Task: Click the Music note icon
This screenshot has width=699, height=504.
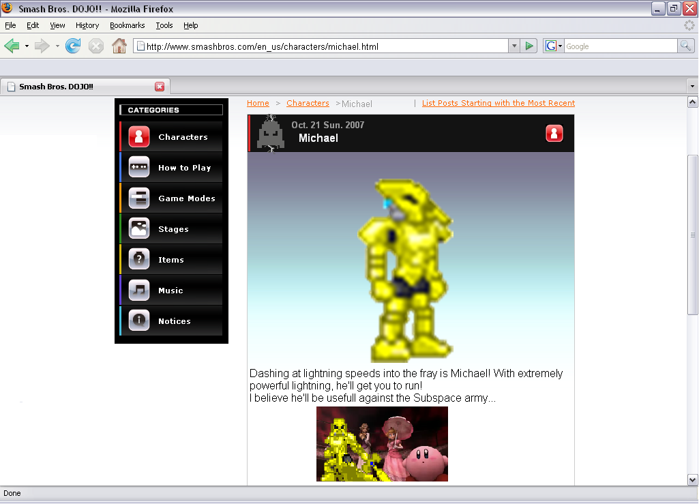Action: pos(139,290)
